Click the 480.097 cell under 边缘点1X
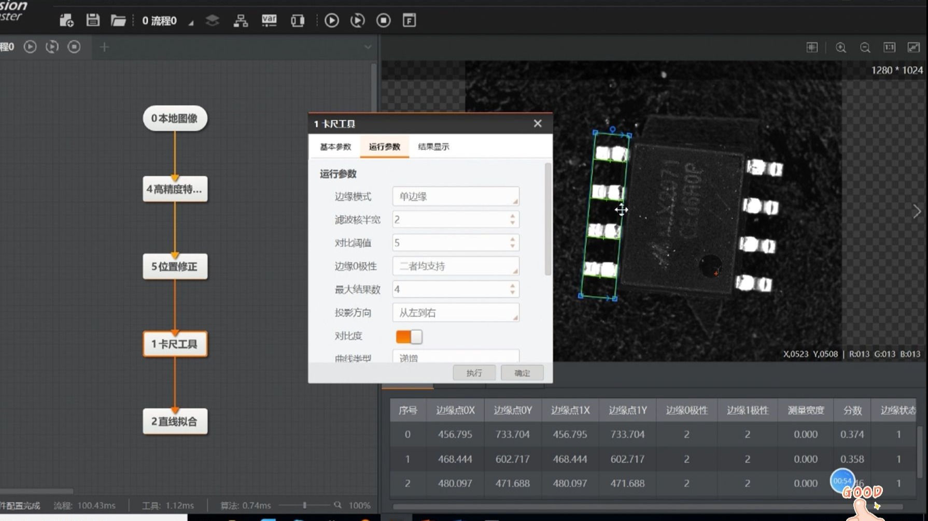Viewport: 928px width, 521px height. 570,483
